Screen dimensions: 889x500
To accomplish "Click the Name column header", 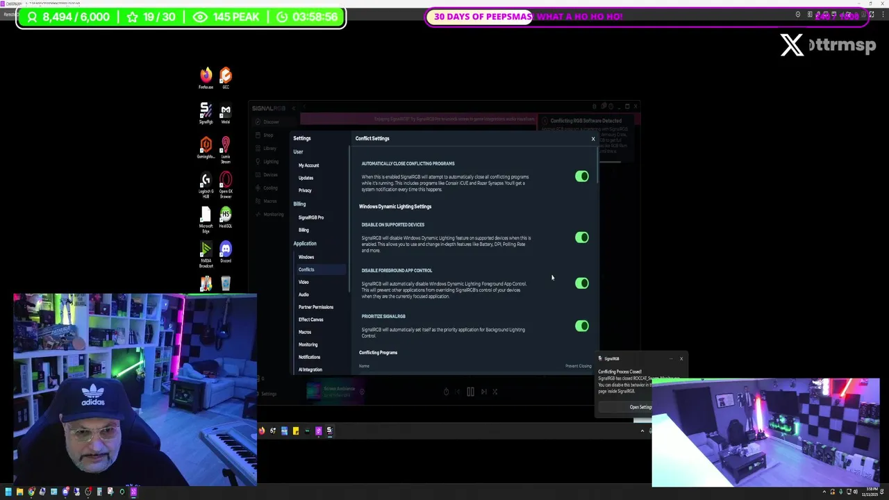I will point(364,366).
